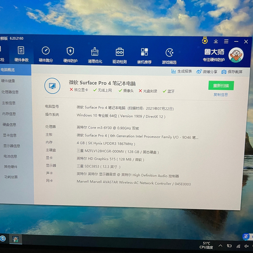Open Internet Explorer from the taskbar
Image resolution: width=253 pixels, height=253 pixels.
(2, 238)
